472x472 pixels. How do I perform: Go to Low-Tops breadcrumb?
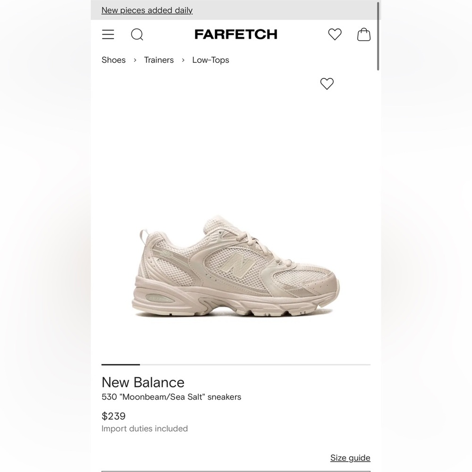(x=211, y=60)
